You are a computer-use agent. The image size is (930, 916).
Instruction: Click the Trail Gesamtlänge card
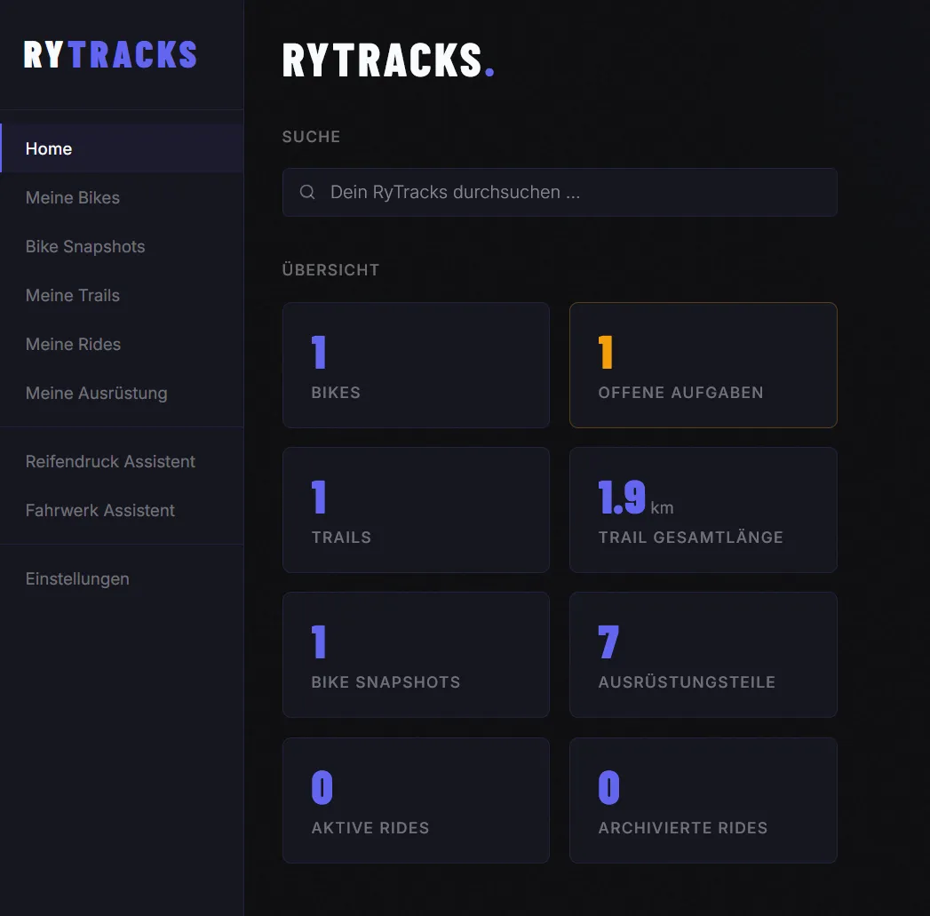[x=703, y=509]
